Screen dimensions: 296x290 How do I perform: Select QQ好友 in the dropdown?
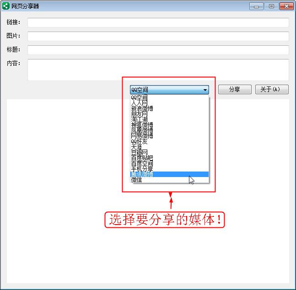tap(169, 141)
